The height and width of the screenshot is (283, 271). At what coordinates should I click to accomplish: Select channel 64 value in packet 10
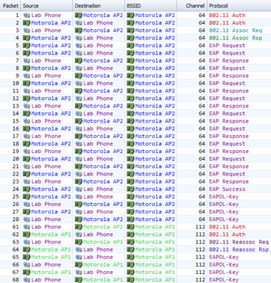(201, 84)
